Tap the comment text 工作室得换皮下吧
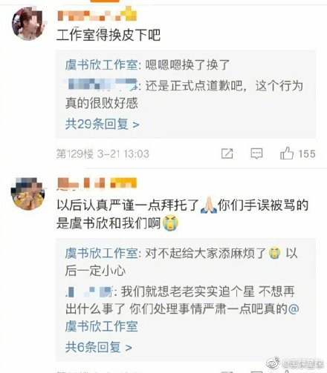This screenshot has width=327, height=373. (x=109, y=35)
